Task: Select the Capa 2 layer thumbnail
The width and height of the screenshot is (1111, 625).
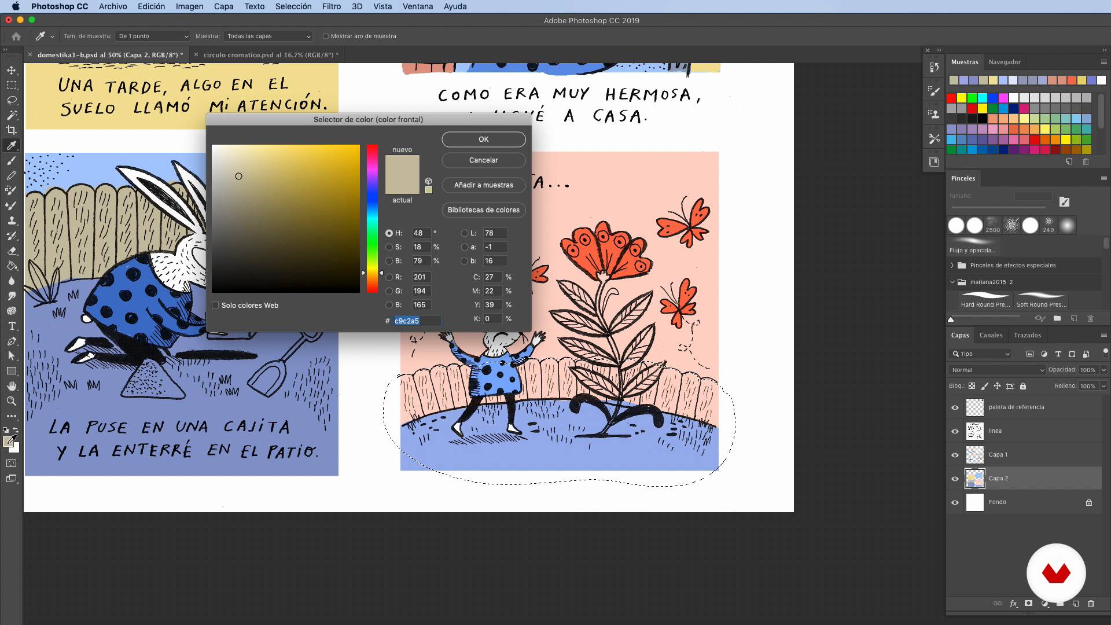Action: 975,479
